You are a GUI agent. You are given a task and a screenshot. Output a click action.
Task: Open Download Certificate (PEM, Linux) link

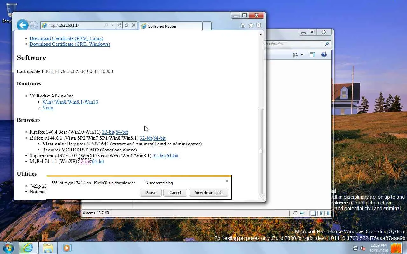point(66,38)
